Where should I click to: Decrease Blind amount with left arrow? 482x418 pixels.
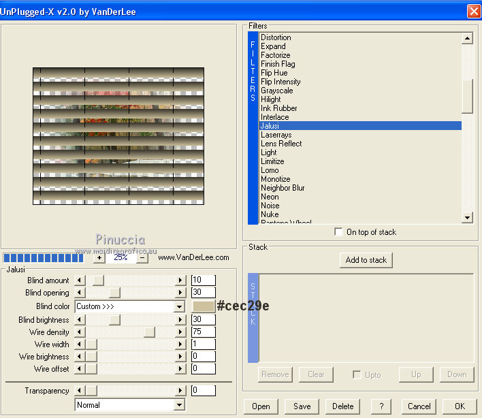pos(80,280)
